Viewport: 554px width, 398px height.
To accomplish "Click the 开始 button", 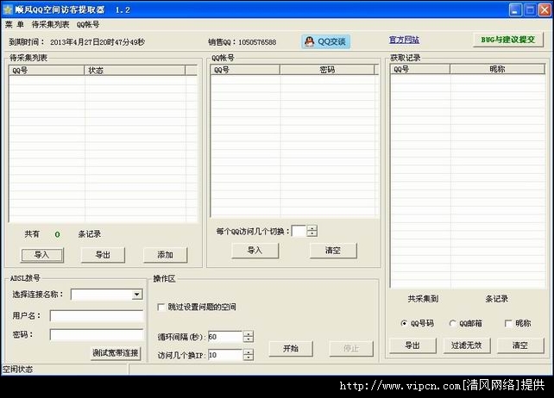I will 291,349.
